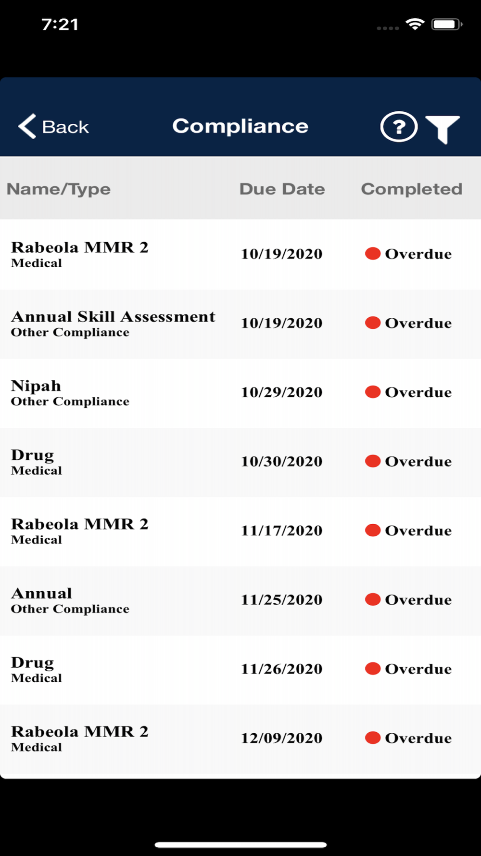Tap the Back chevron arrow

[27, 126]
